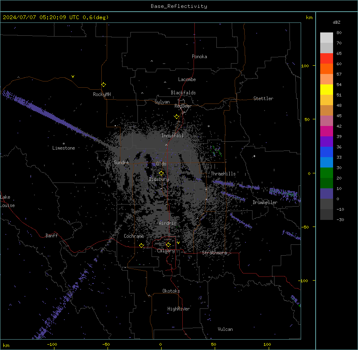Click the -100 tick label on bottom axis
This screenshot has width=358, height=350.
click(52, 344)
